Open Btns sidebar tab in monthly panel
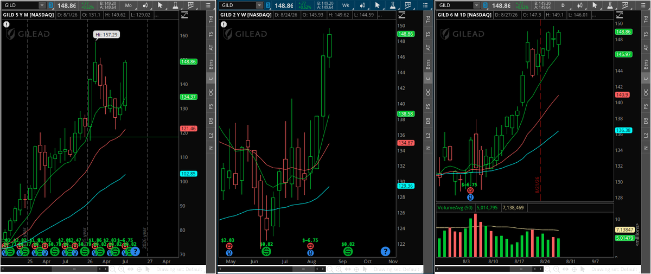The image size is (651, 274). (210, 64)
